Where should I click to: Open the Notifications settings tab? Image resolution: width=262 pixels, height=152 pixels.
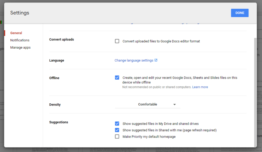(x=20, y=40)
